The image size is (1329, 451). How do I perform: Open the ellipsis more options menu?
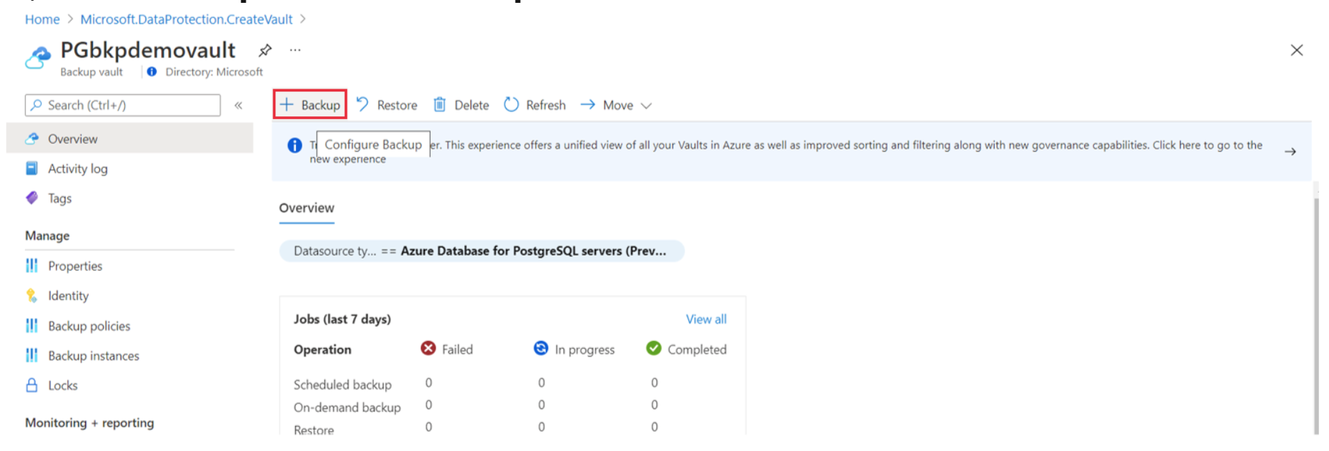[x=295, y=50]
